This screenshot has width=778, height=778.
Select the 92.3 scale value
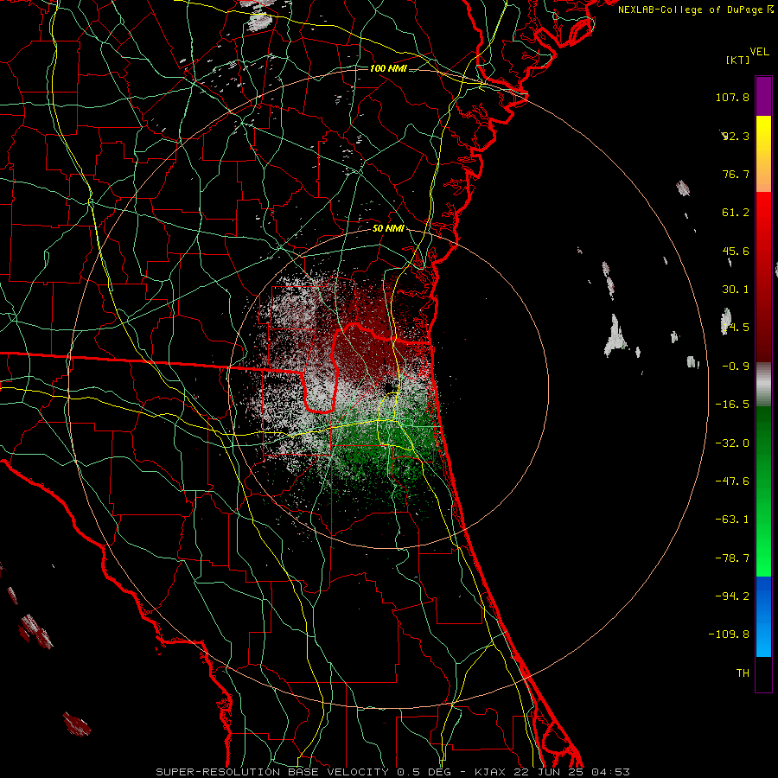point(736,136)
